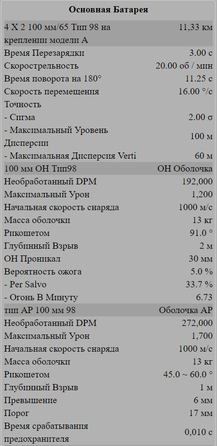Select the 45.0 ~ 60.0 ° ricochet value
Screen dimensions: 217x446
tap(188, 375)
